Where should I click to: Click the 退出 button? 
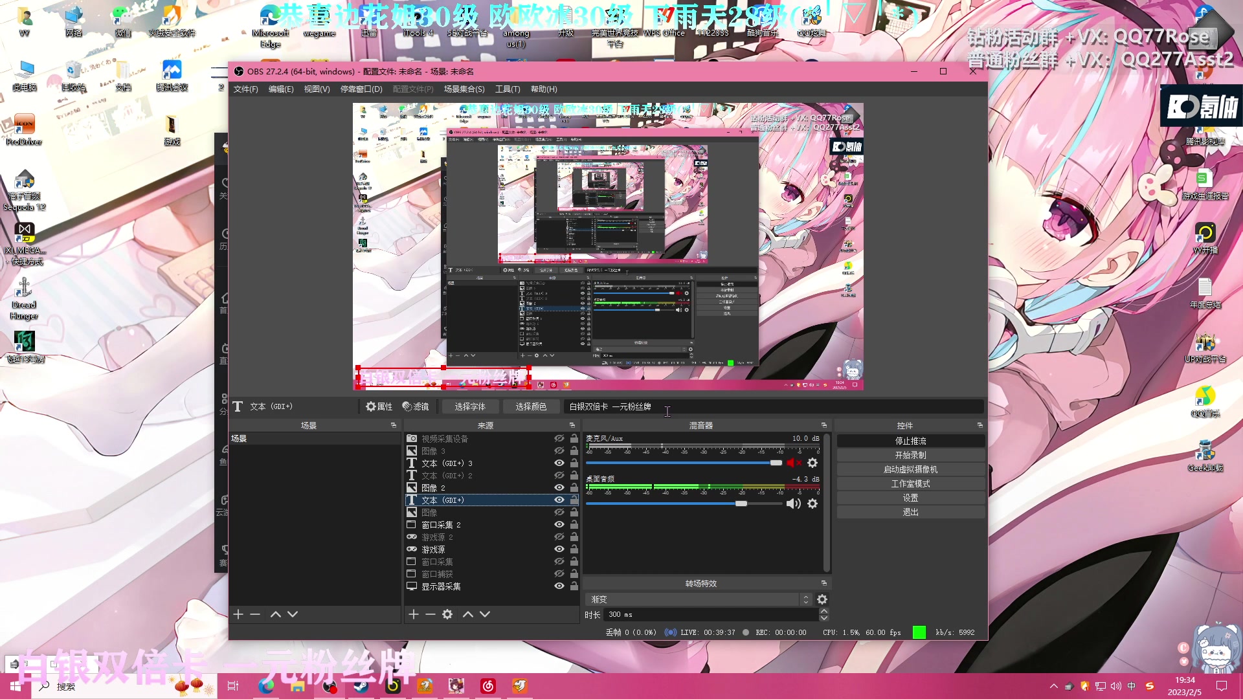[x=910, y=512]
